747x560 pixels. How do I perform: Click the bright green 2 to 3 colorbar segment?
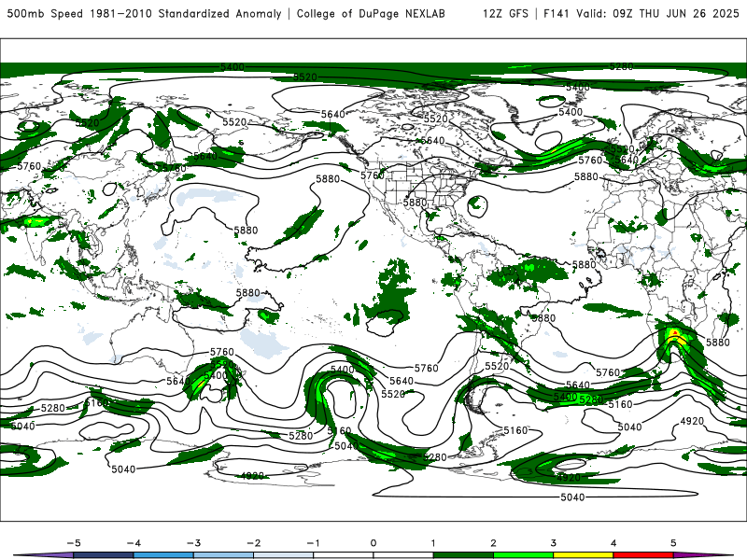(x=523, y=555)
